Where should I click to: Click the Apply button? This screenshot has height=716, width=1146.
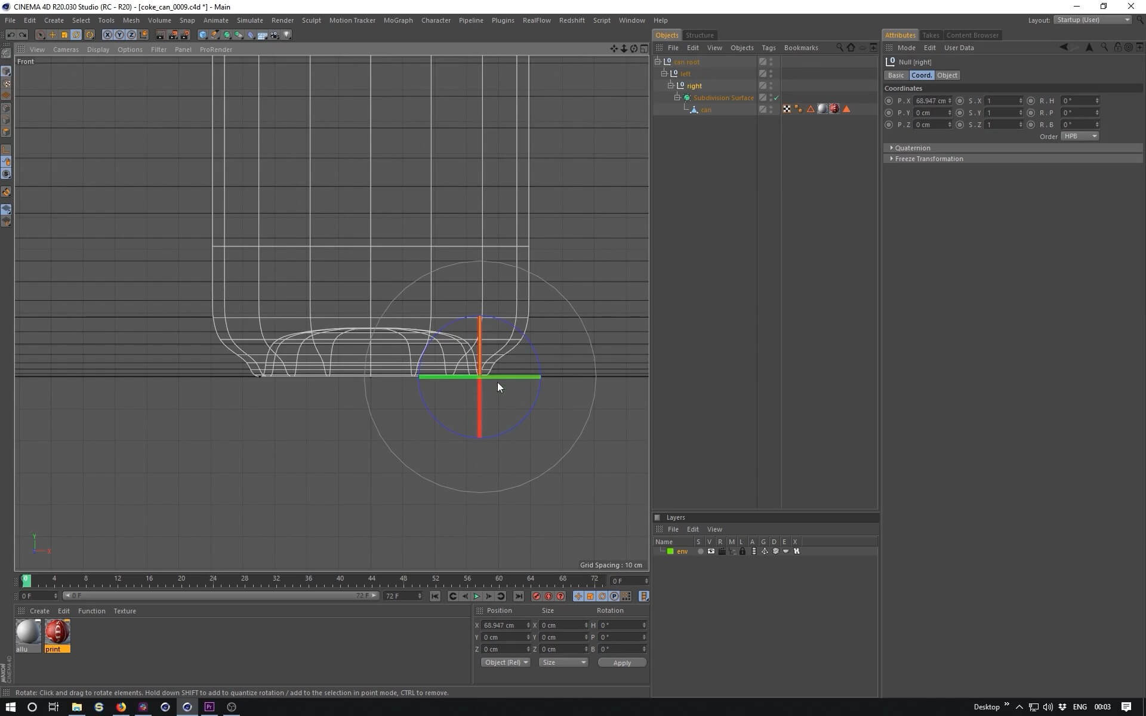click(x=621, y=663)
